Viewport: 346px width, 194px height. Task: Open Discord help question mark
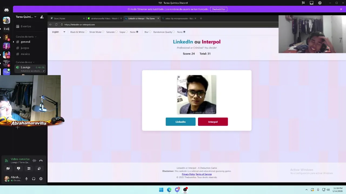pos(320,3)
